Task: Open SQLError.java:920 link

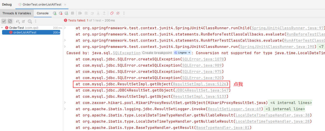Action: click(x=202, y=78)
